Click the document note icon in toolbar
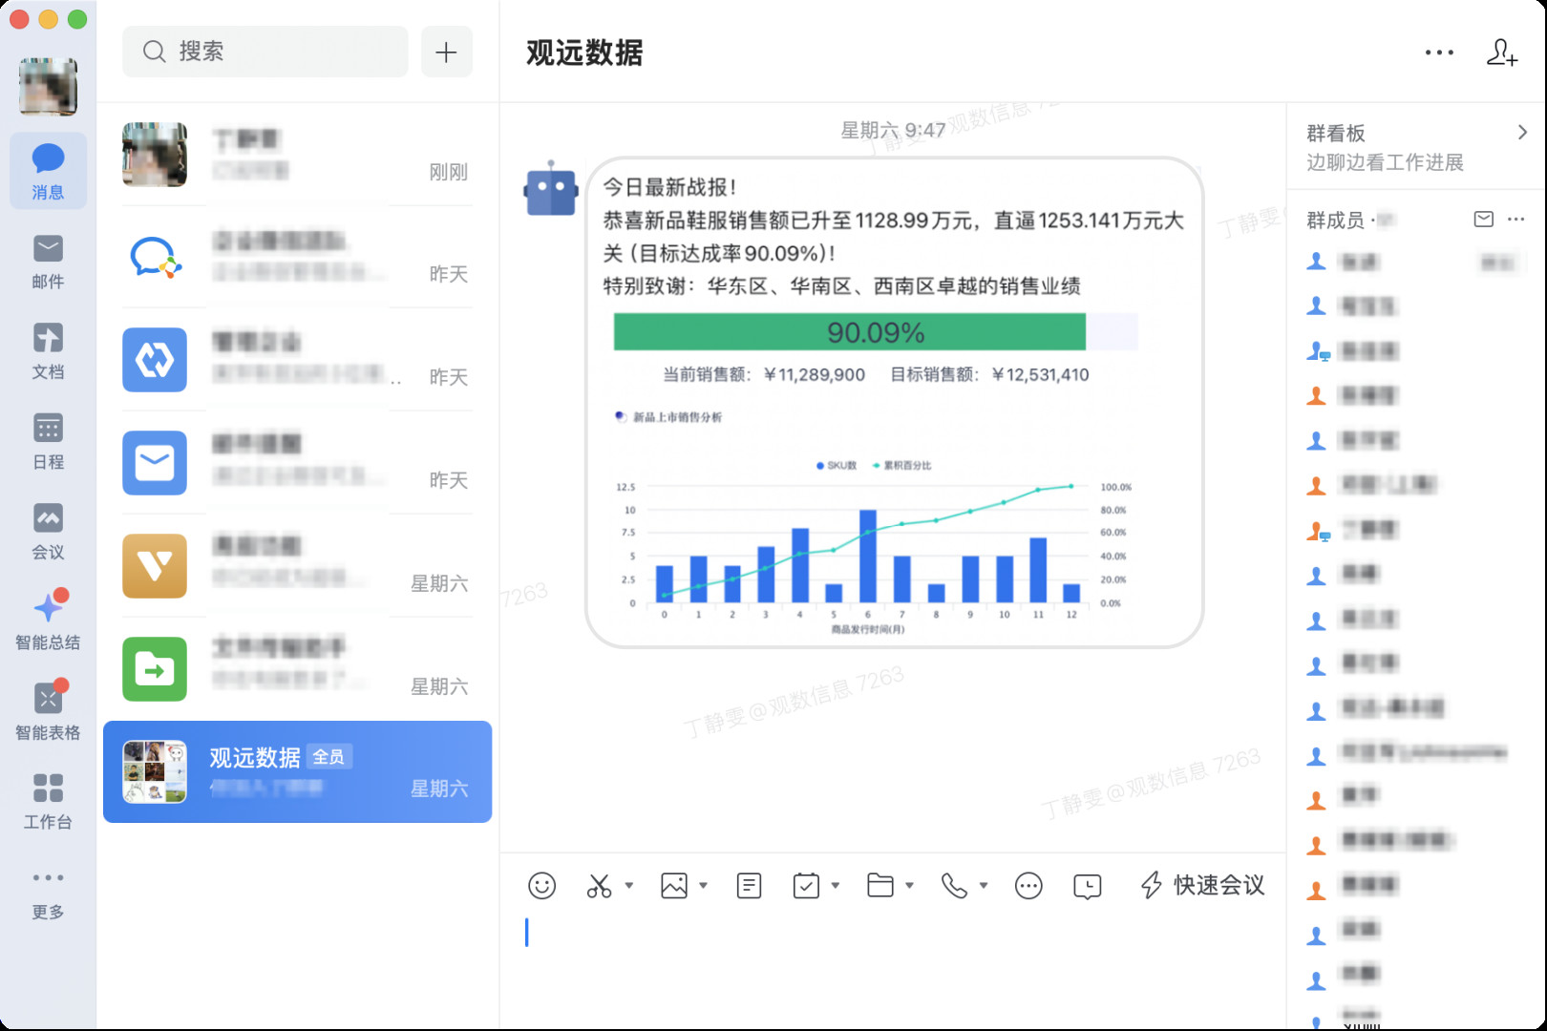 (749, 886)
